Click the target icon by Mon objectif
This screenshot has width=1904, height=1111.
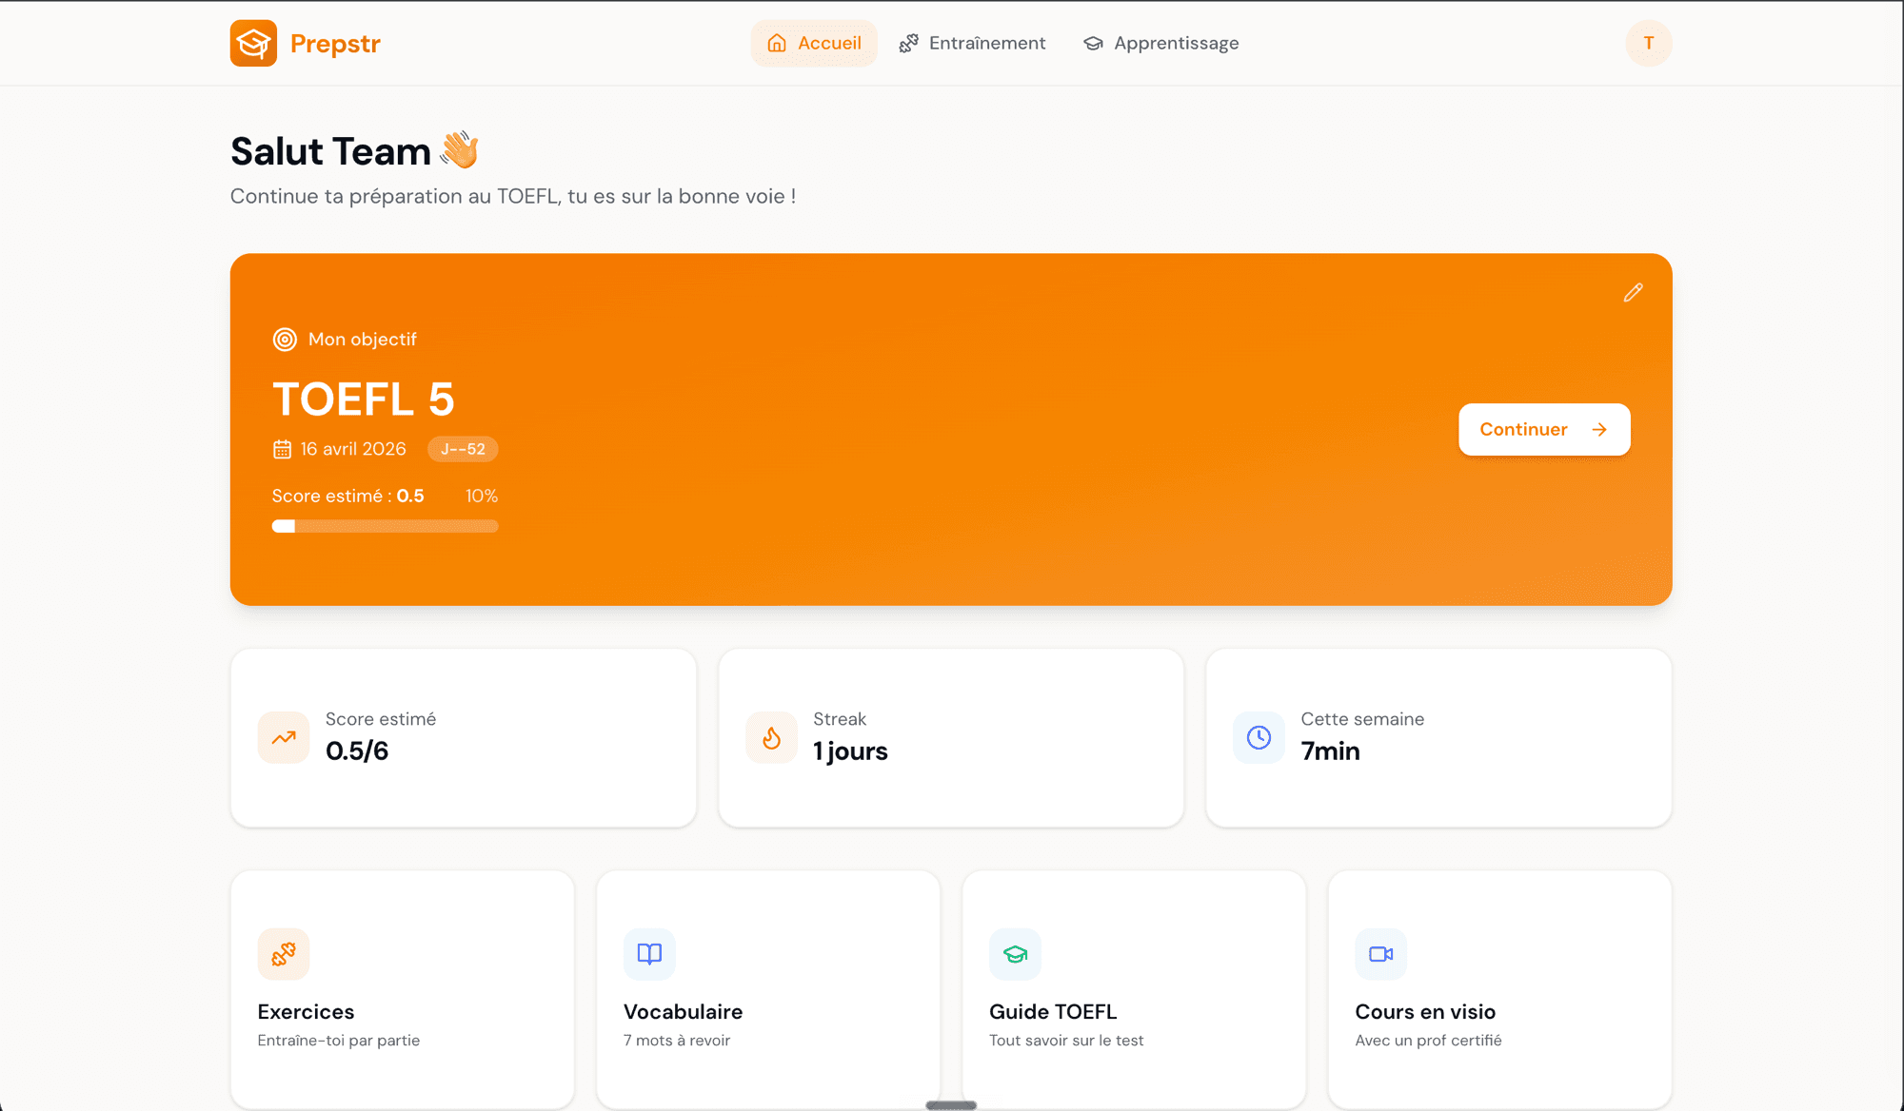285,340
